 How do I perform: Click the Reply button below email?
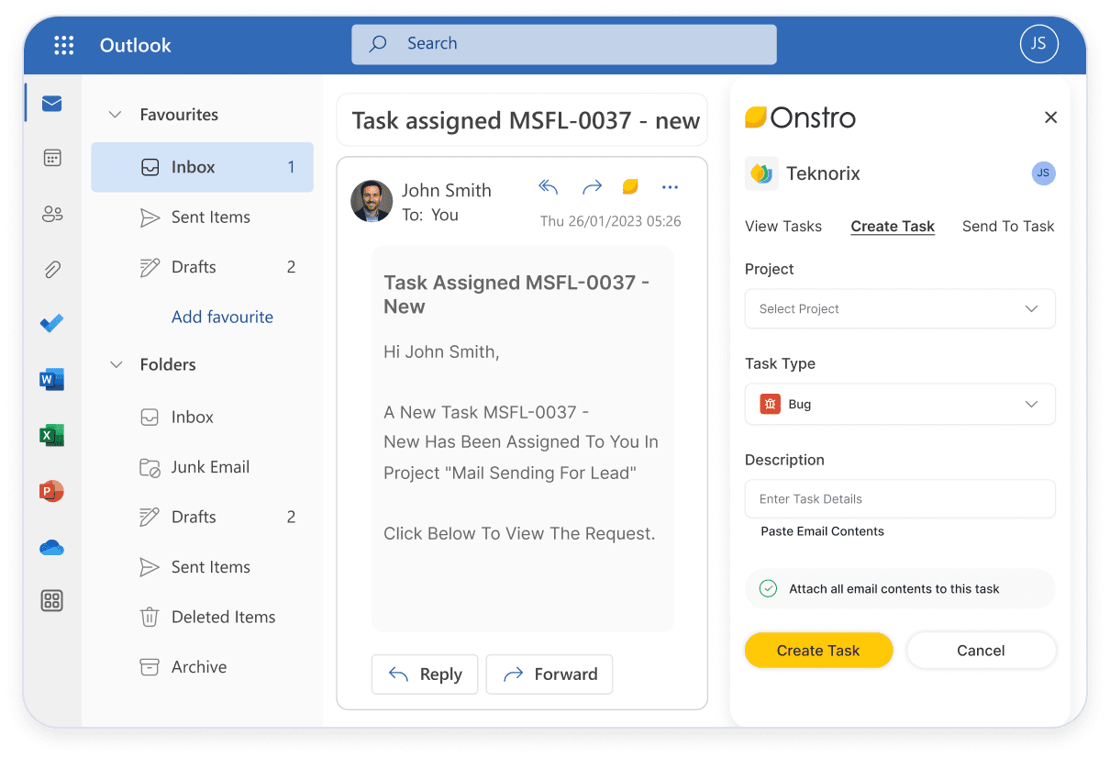[x=425, y=674]
